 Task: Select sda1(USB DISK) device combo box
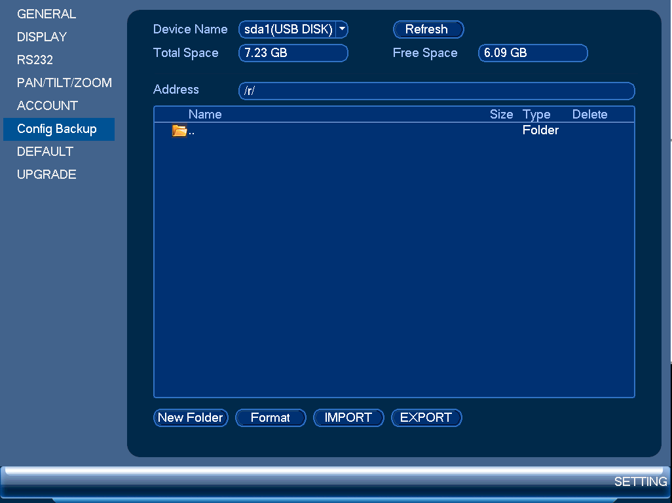tap(293, 29)
